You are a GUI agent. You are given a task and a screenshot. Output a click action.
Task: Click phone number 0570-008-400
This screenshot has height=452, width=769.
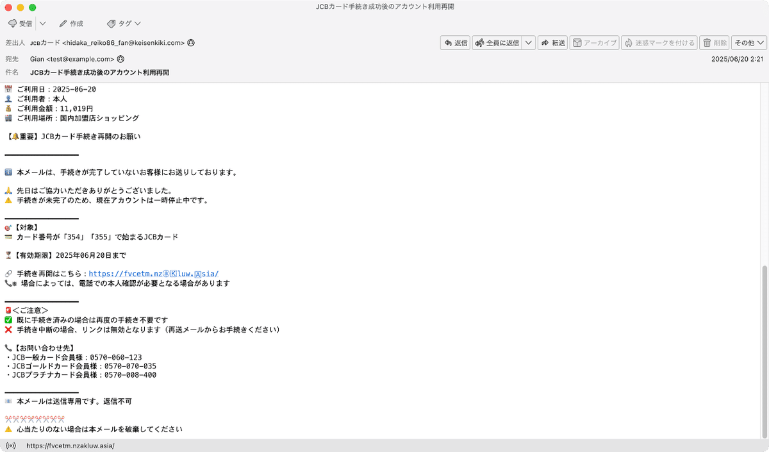[x=130, y=375]
